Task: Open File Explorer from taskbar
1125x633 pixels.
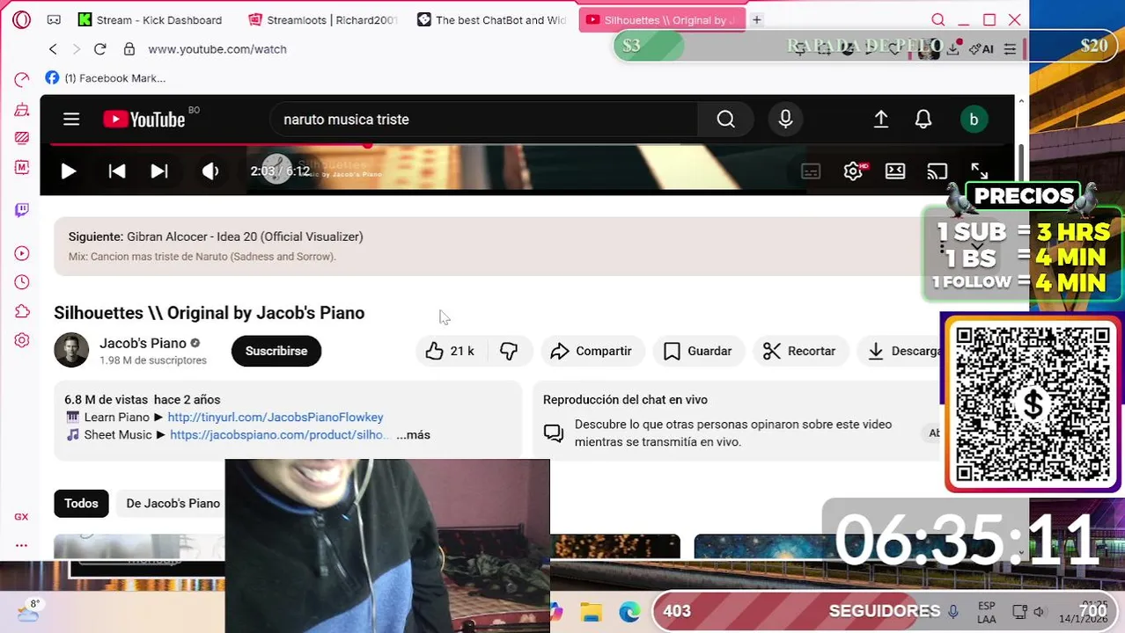Action: pos(591,612)
